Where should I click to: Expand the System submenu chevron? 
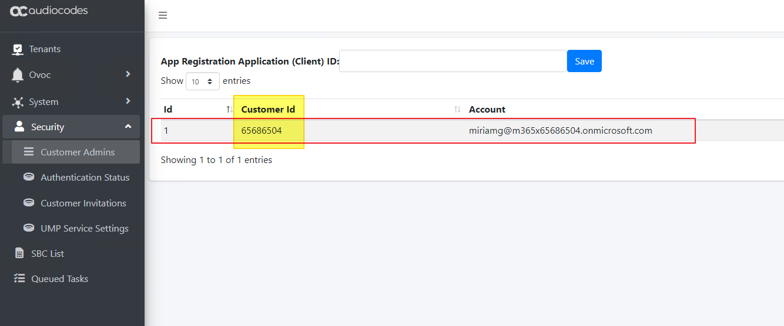point(128,101)
